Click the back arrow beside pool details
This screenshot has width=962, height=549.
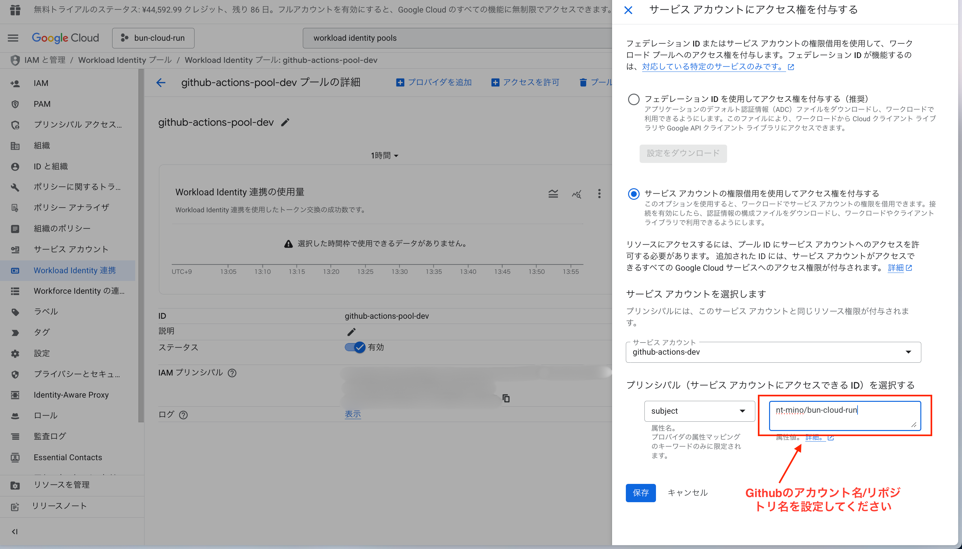[161, 83]
